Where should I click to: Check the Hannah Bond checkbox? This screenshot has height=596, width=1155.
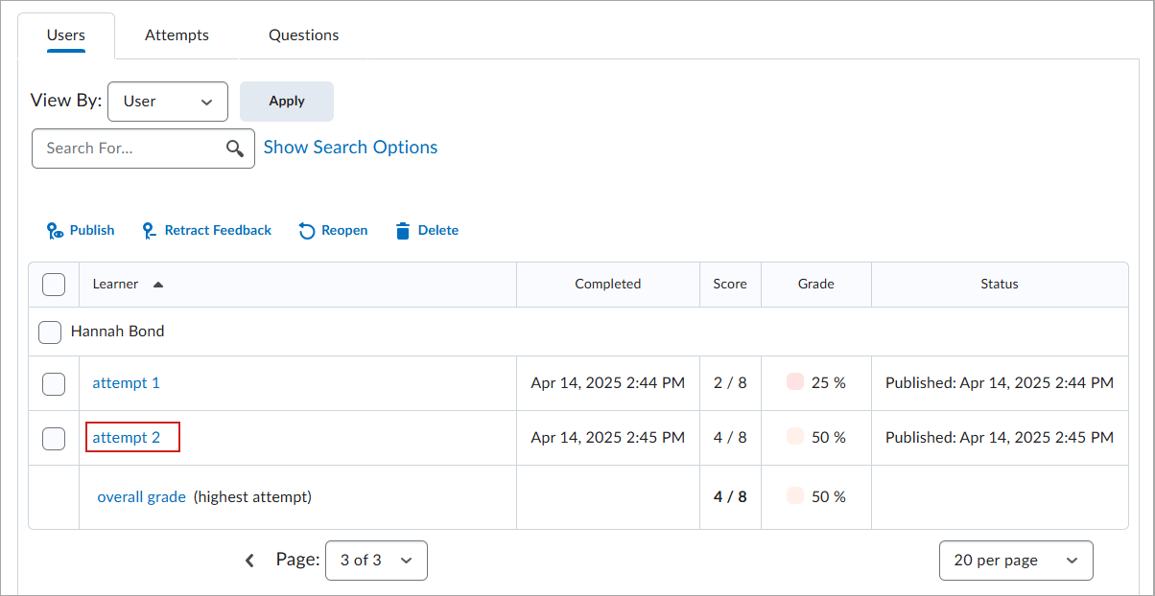pyautogui.click(x=50, y=332)
